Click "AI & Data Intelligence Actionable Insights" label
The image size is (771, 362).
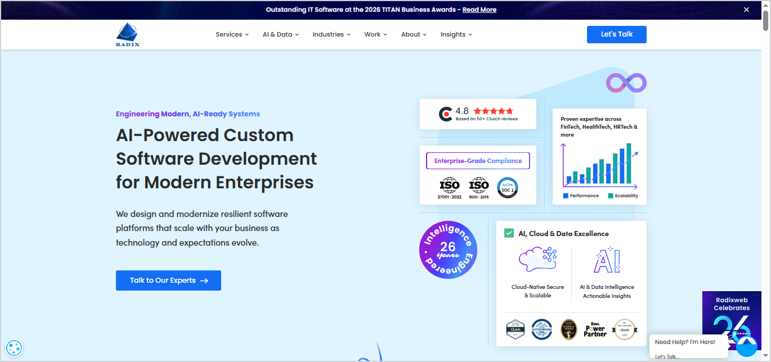pyautogui.click(x=607, y=291)
